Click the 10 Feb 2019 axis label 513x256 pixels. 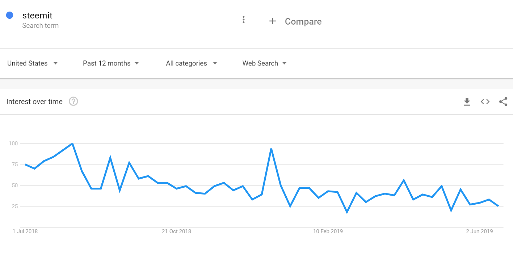click(328, 231)
